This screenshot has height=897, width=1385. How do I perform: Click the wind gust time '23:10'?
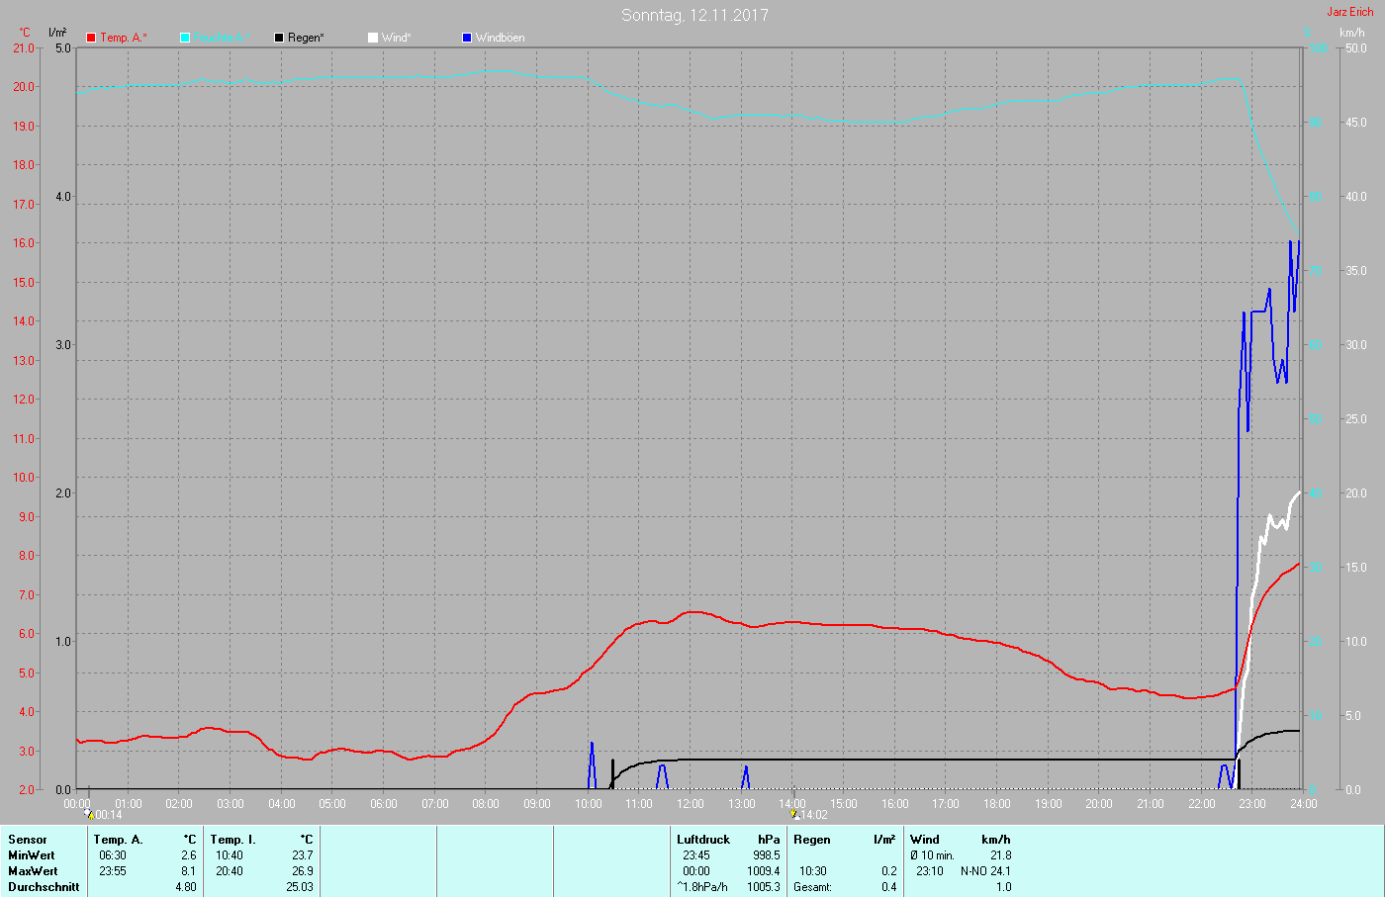pos(930,871)
